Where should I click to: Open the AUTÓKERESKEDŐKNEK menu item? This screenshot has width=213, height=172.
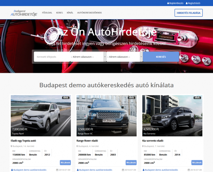89,13
